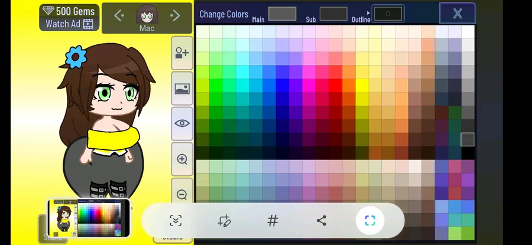This screenshot has height=245, width=532.
Task: Go to previous character with left arrow
Action: click(x=119, y=15)
